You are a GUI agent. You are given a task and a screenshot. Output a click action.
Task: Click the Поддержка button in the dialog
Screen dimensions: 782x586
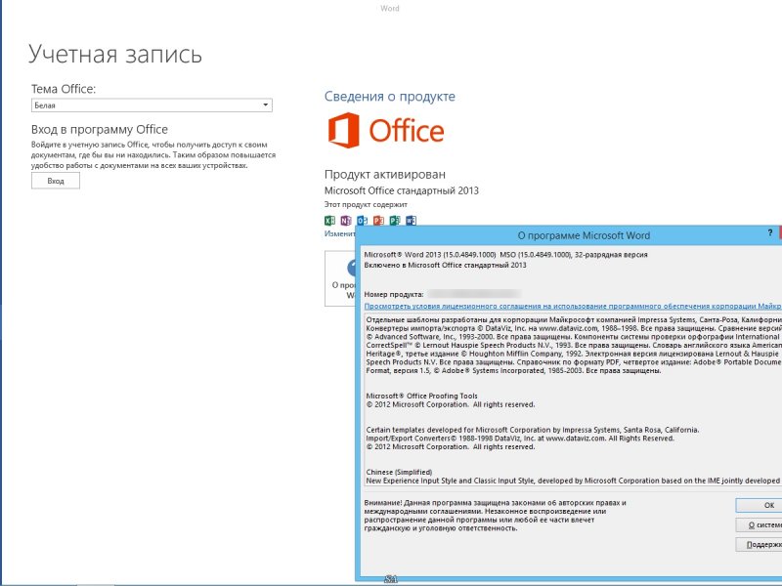(760, 545)
